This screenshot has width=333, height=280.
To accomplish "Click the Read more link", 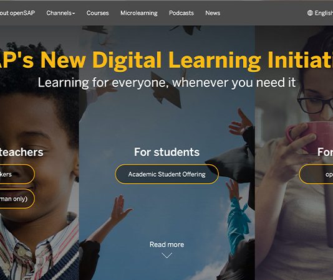I will [x=166, y=245].
